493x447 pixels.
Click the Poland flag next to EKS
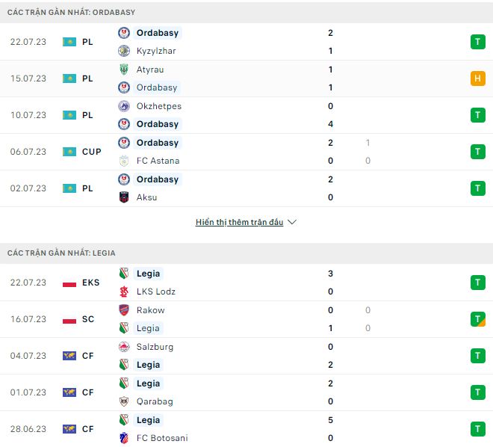point(69,283)
